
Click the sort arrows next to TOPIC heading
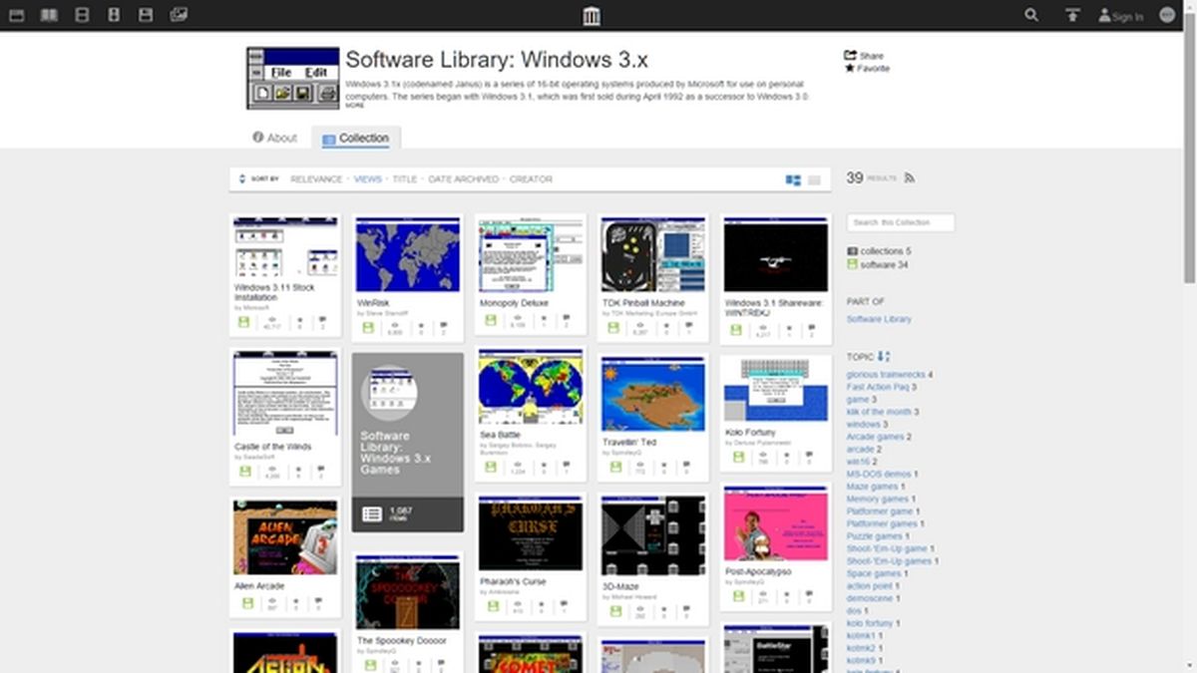point(886,356)
